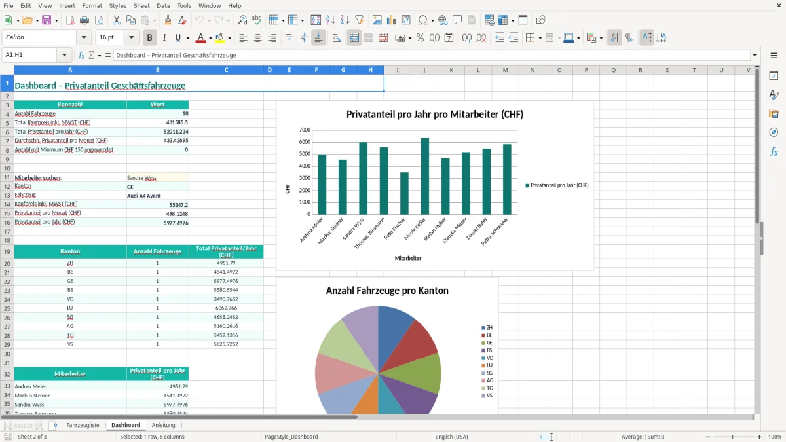The image size is (786, 442).
Task: Toggle Wrap Text button
Action: point(337,38)
